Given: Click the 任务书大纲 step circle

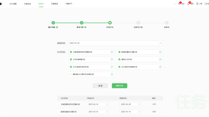Looking at the screenshot, I should (138, 23).
